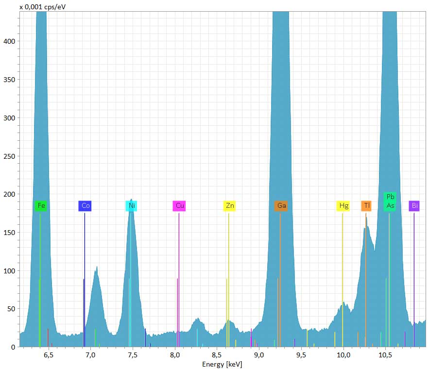Click the Co element marker label

pyautogui.click(x=86, y=206)
